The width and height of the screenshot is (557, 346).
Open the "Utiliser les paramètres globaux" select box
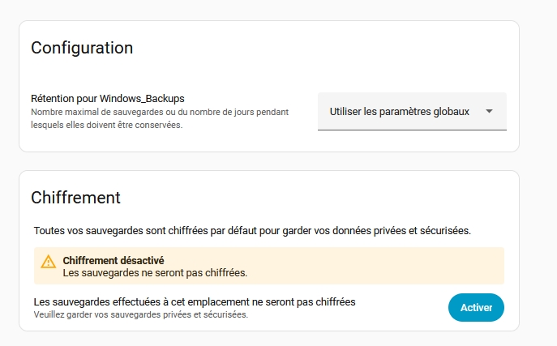(400, 112)
